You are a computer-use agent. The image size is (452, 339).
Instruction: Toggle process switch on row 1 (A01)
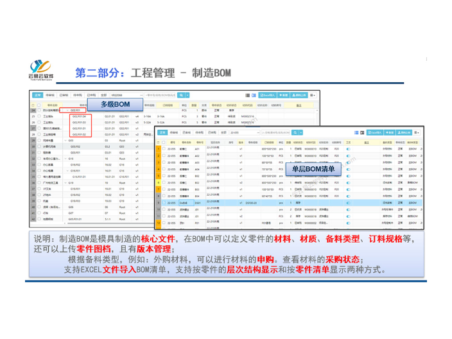pos(348,149)
